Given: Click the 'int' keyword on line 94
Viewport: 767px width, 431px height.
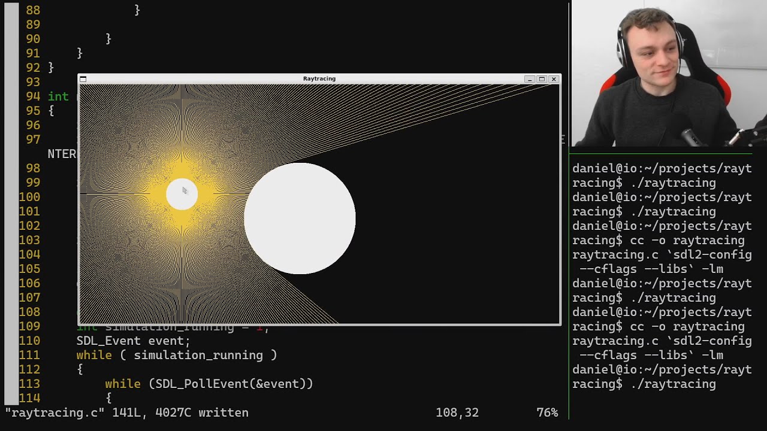Looking at the screenshot, I should click(58, 96).
